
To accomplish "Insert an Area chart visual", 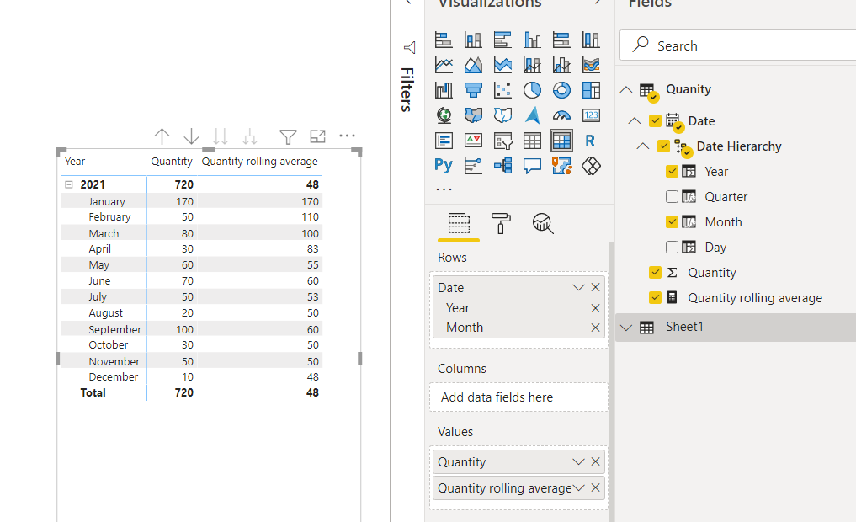I will (x=473, y=65).
